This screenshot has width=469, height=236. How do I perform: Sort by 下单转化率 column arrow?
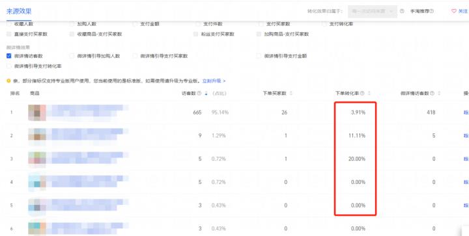point(369,94)
